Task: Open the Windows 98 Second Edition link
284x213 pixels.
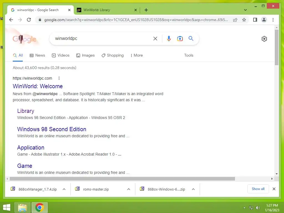Action: click(x=52, y=129)
